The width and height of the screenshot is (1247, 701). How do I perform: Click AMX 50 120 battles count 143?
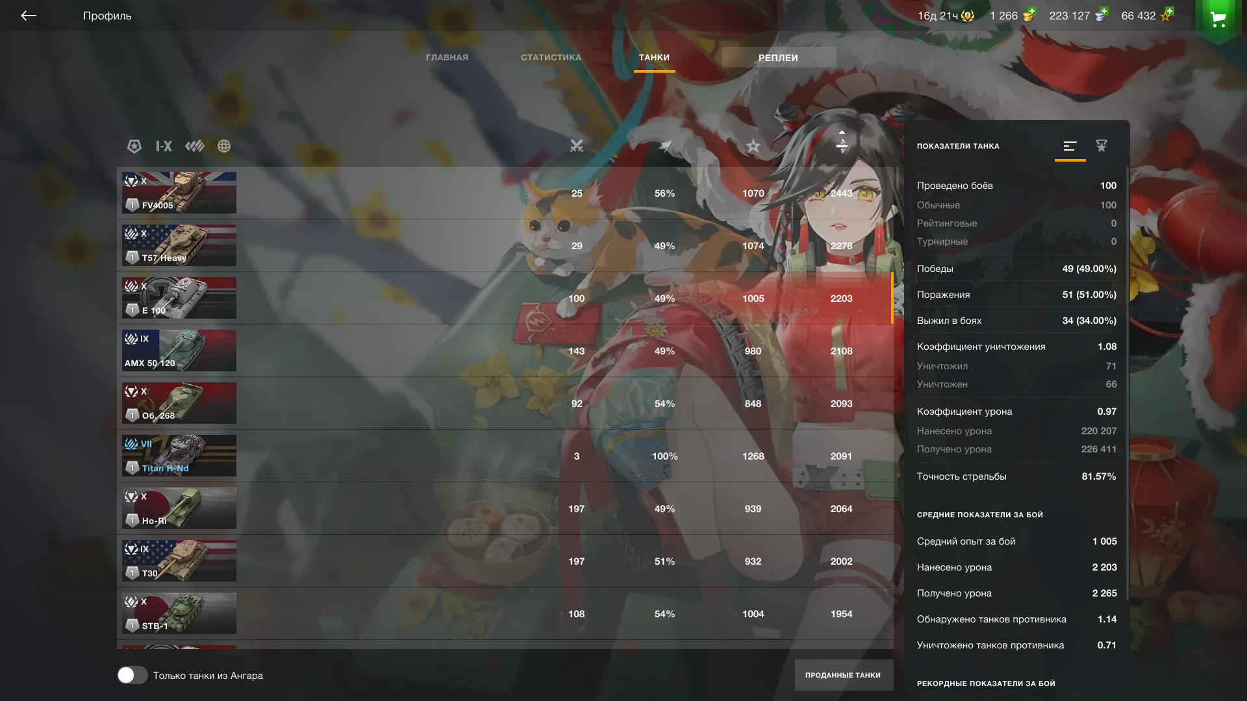tap(577, 351)
